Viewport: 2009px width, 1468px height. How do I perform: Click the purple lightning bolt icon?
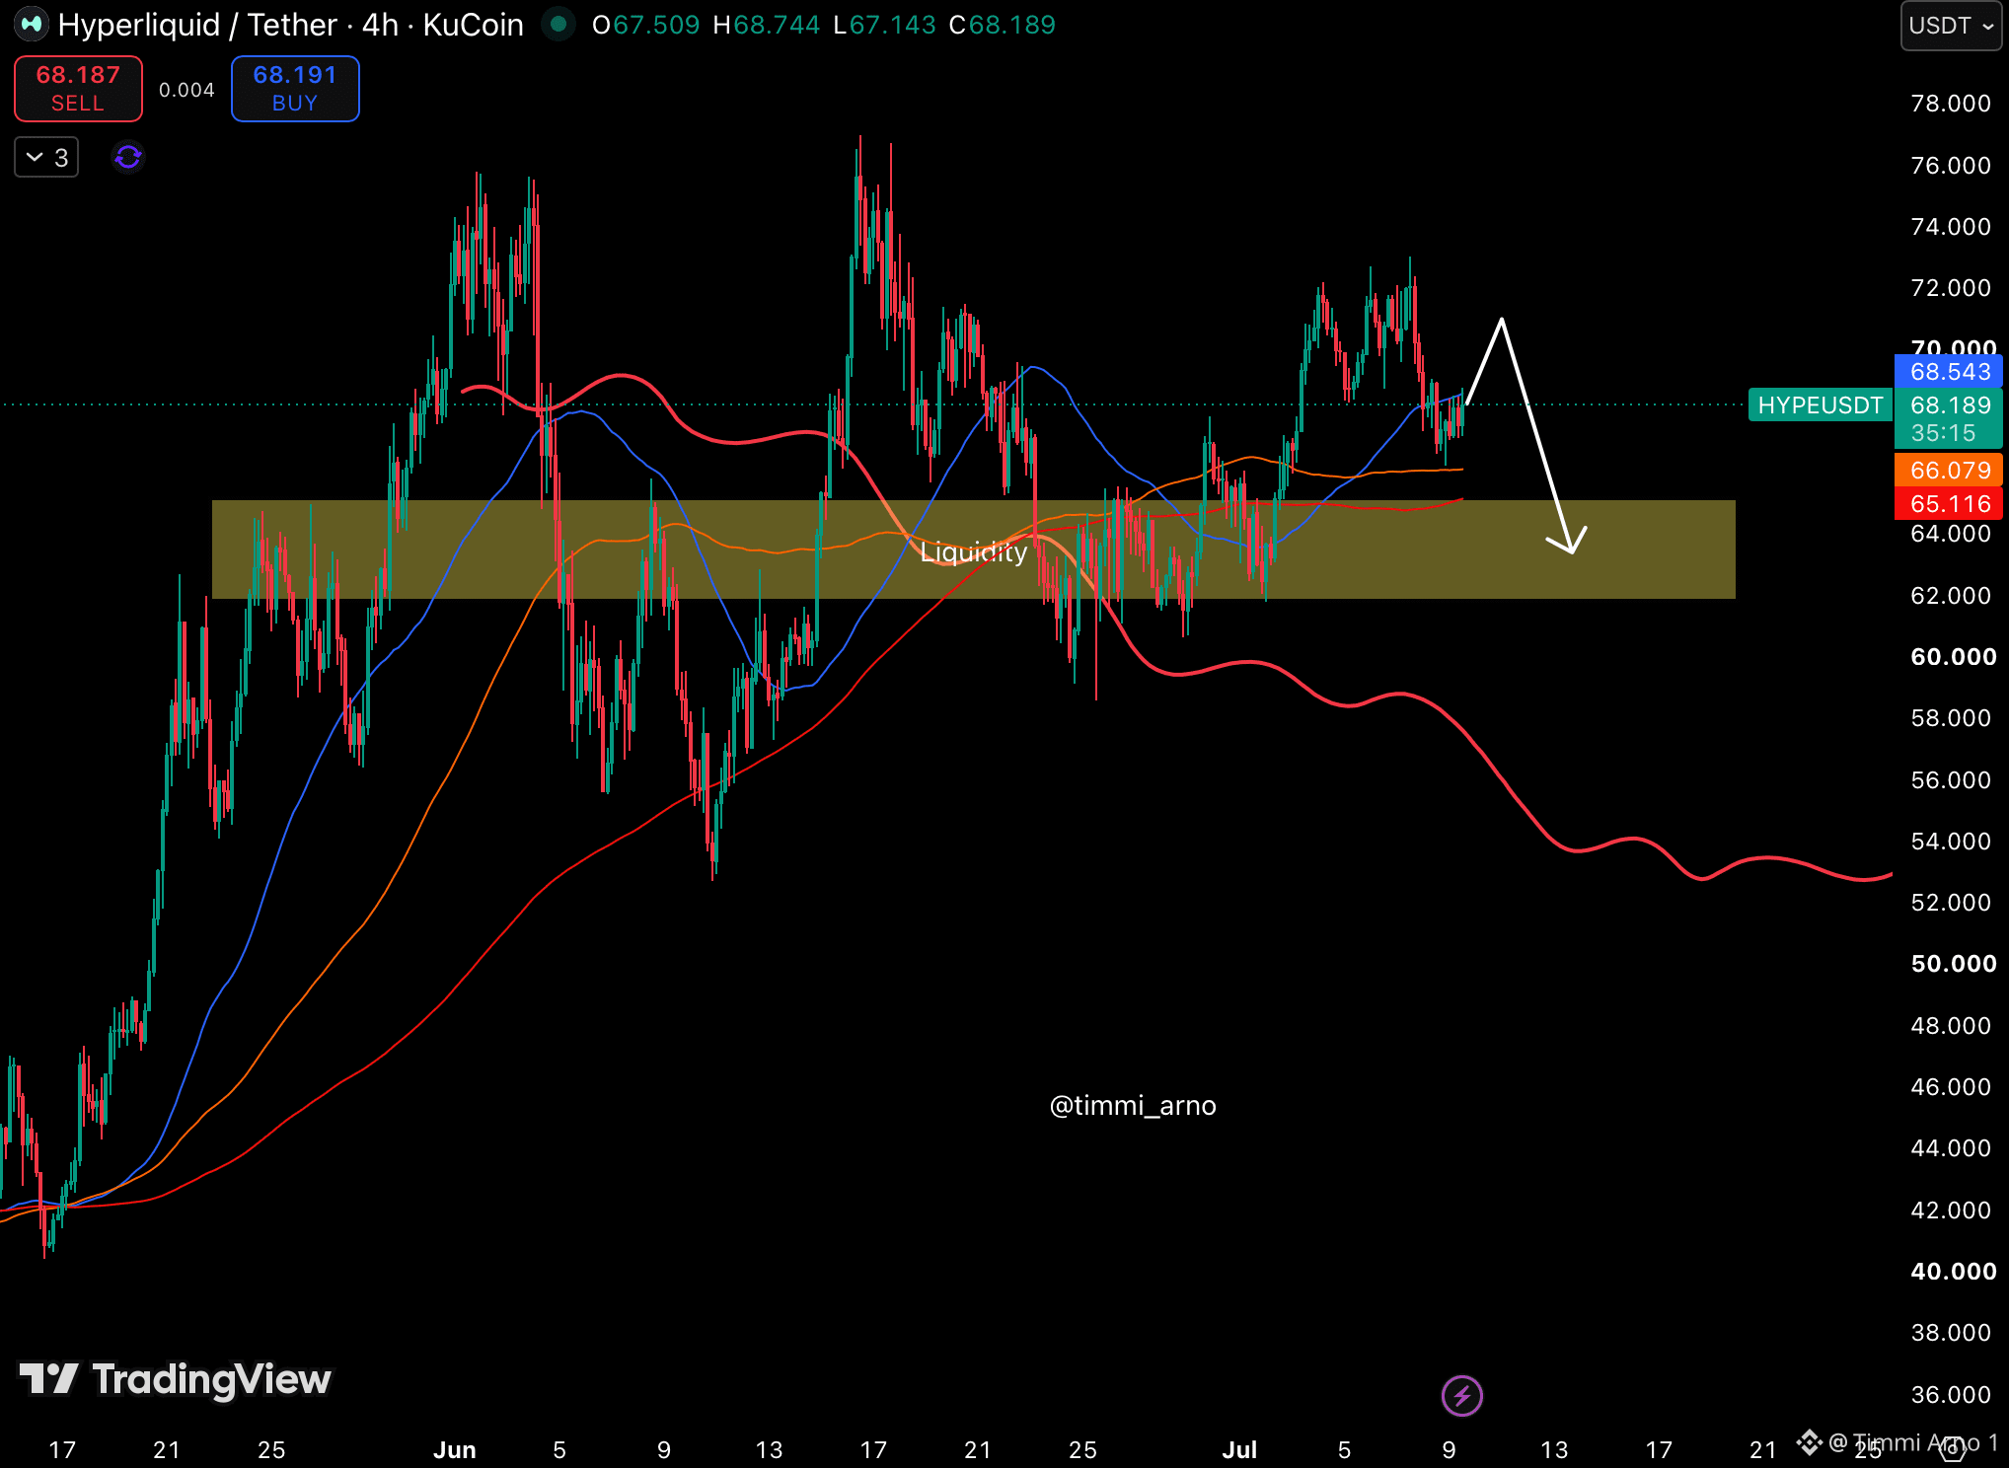(x=1461, y=1395)
